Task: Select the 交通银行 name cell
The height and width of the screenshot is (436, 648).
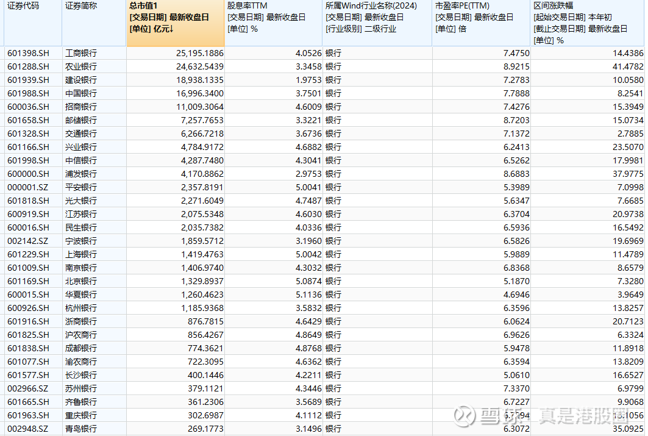Action: 81,134
